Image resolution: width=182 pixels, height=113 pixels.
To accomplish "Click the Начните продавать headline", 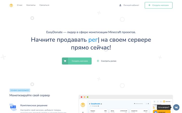I will (x=91, y=44).
